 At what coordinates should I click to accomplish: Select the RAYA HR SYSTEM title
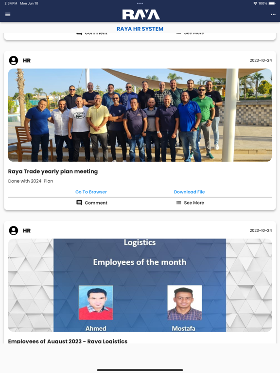tap(140, 29)
